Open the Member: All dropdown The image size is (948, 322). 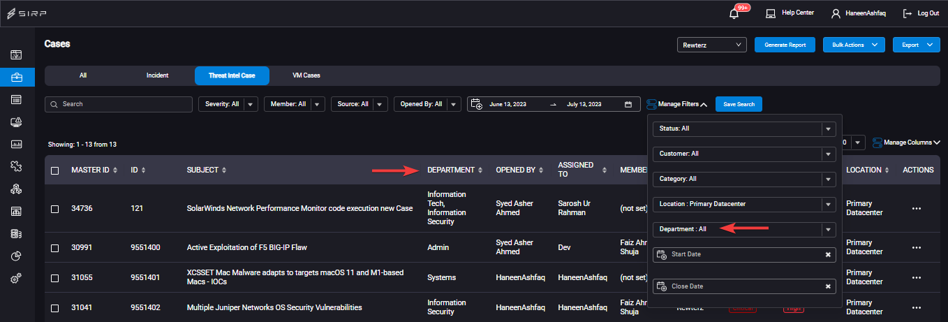click(x=294, y=104)
